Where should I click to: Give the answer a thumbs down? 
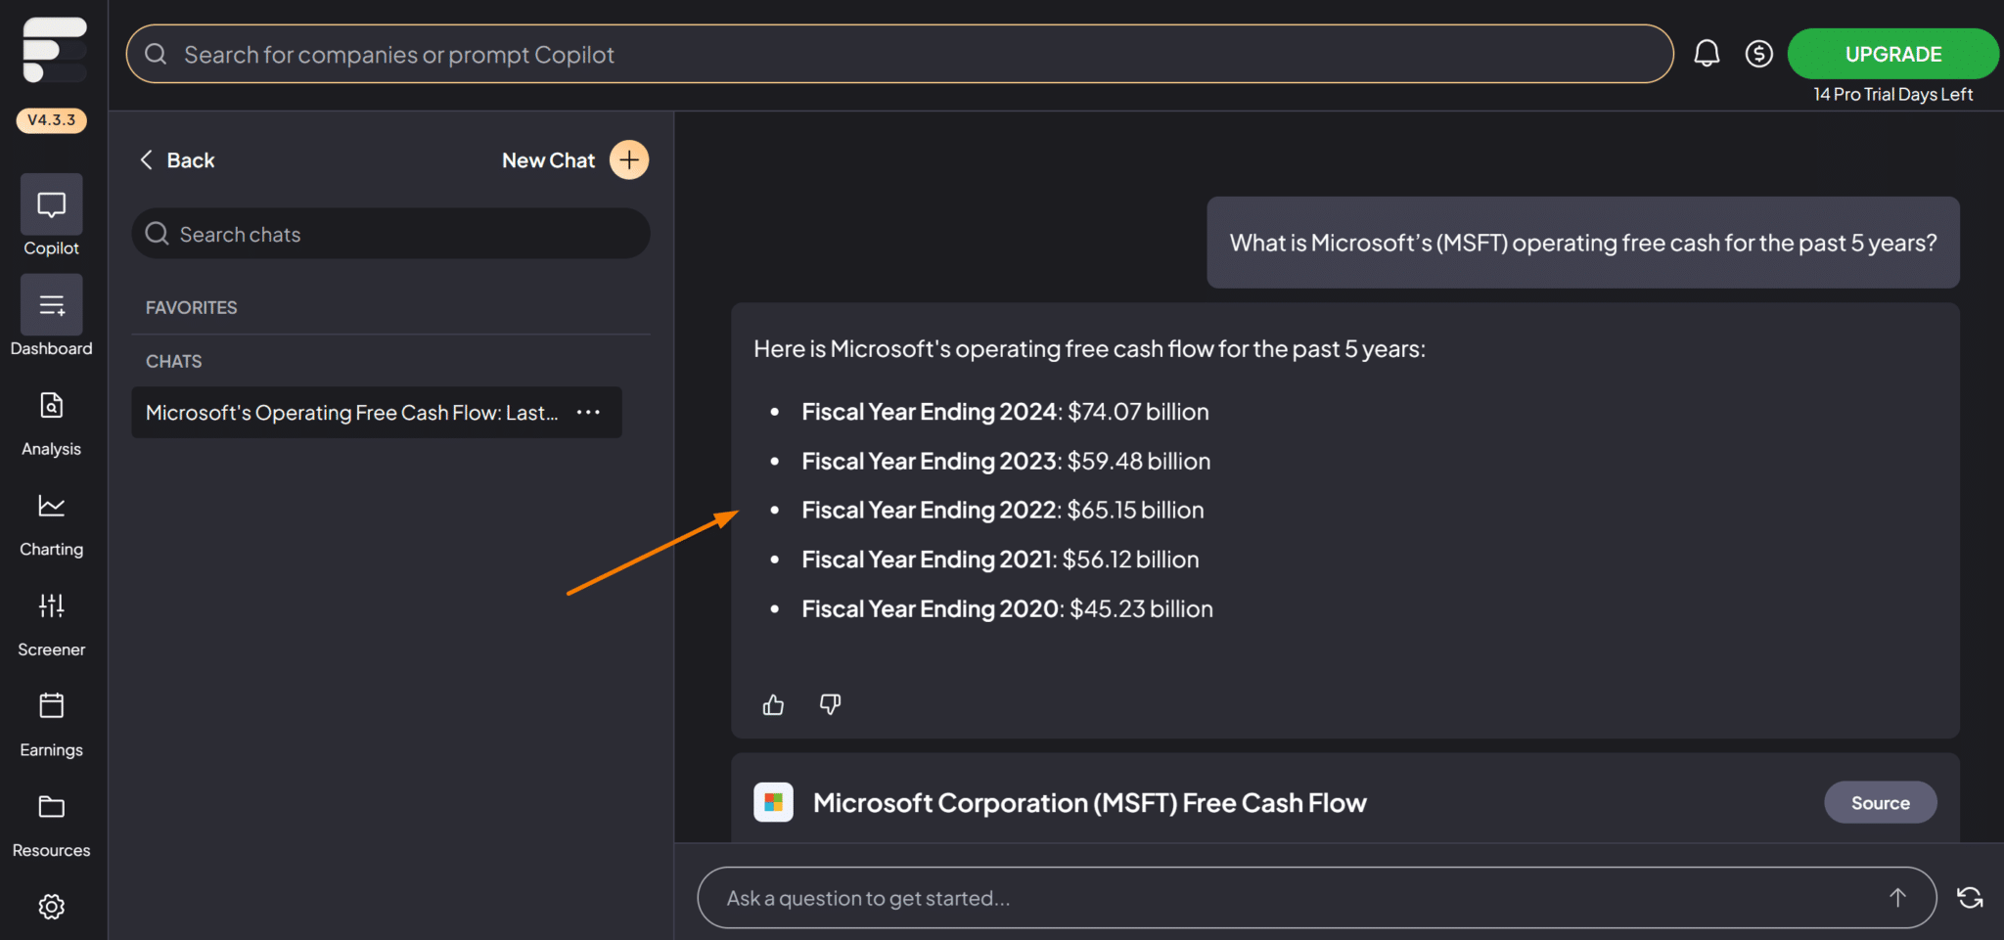pyautogui.click(x=830, y=704)
